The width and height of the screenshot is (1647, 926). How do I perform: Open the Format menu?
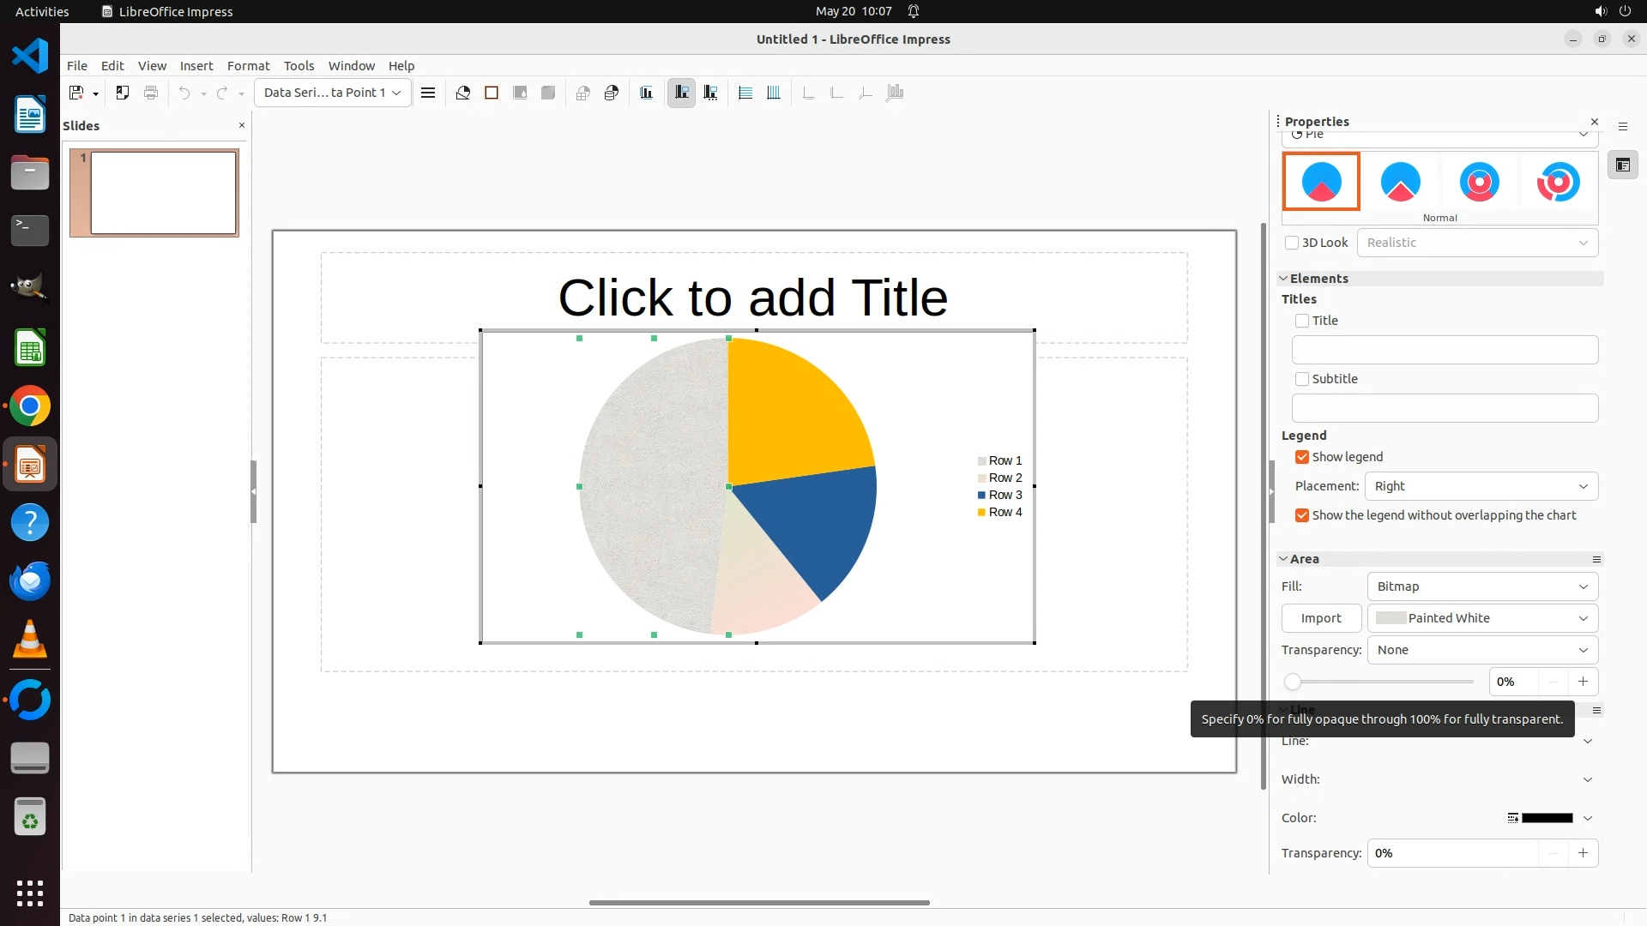click(x=248, y=66)
